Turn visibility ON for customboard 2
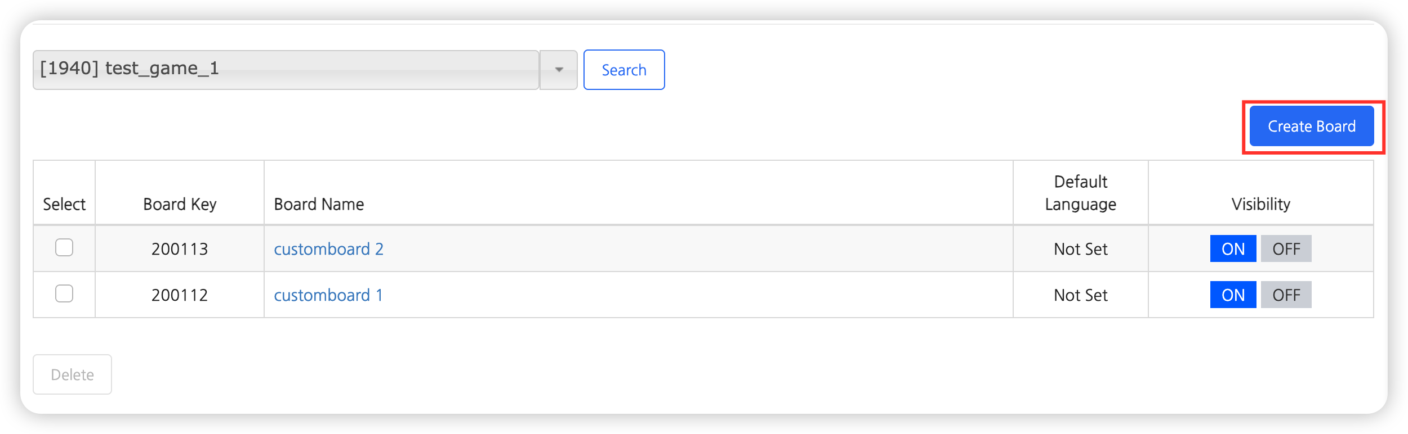 click(x=1233, y=248)
